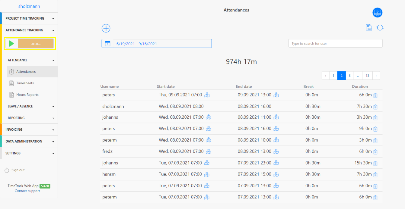The height and width of the screenshot is (209, 405).
Task: Open clipboard icon for sholzmann's 7h 30m entry
Action: [375, 107]
